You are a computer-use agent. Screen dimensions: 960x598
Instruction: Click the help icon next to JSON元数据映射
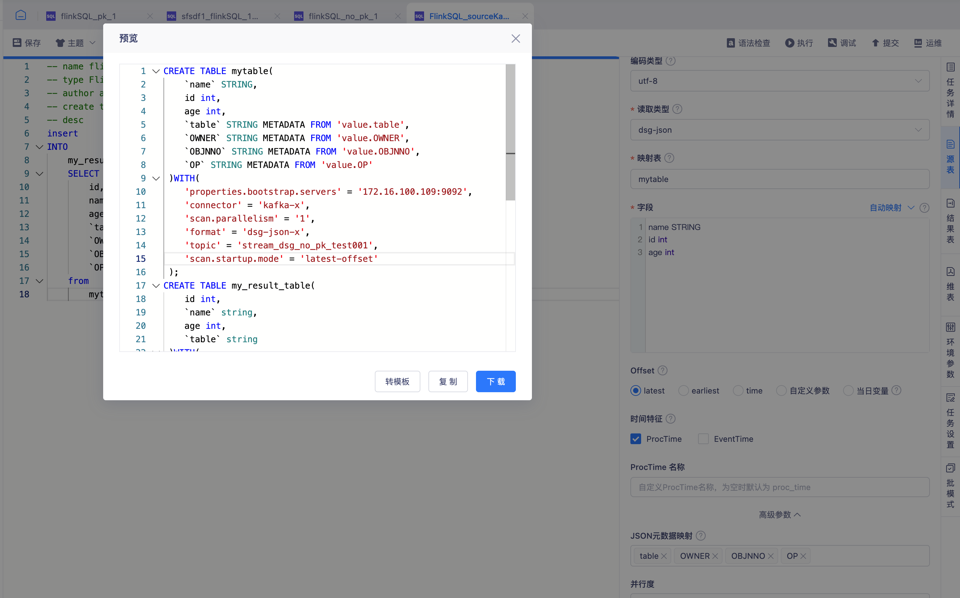700,536
